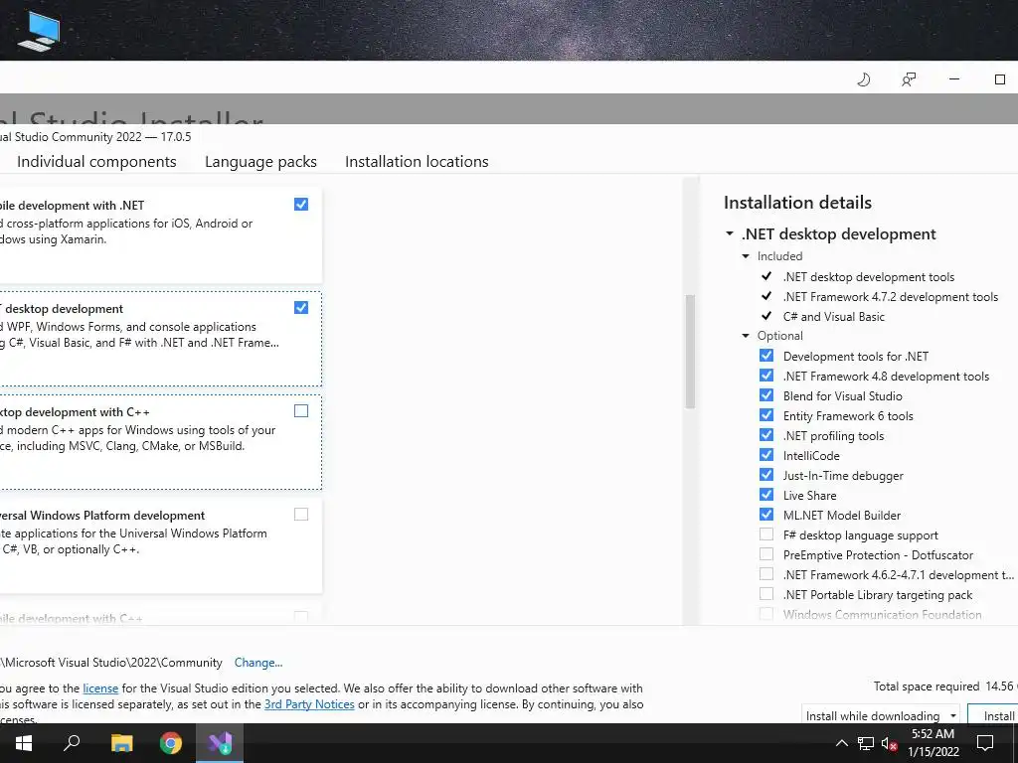Collapse the Optional components list

click(746, 336)
